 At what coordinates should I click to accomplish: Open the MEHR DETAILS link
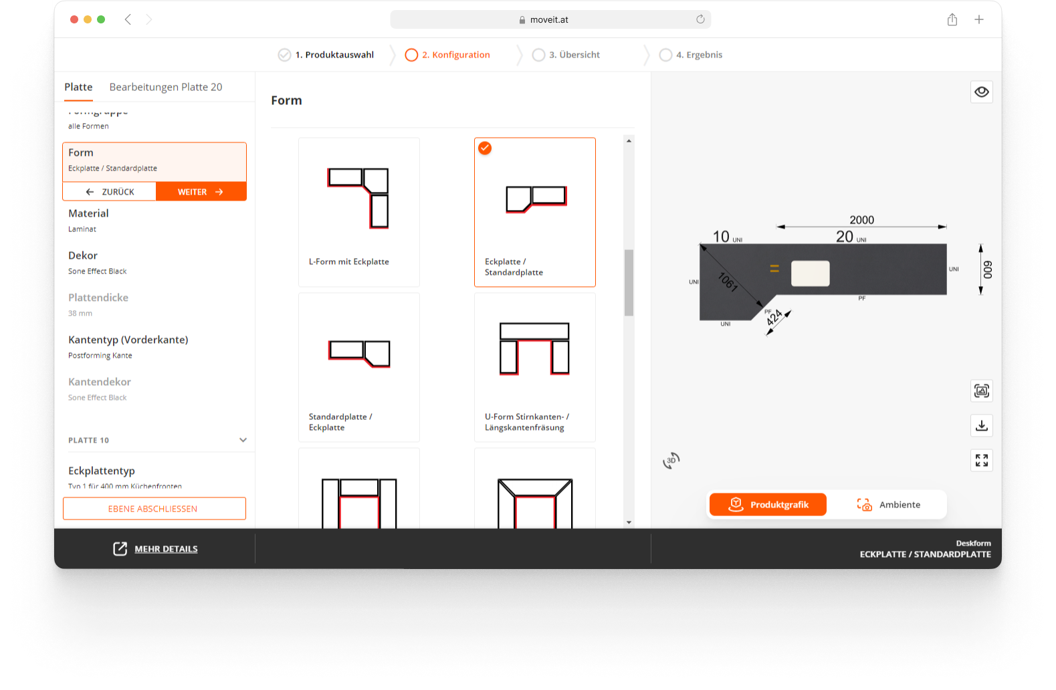point(166,549)
